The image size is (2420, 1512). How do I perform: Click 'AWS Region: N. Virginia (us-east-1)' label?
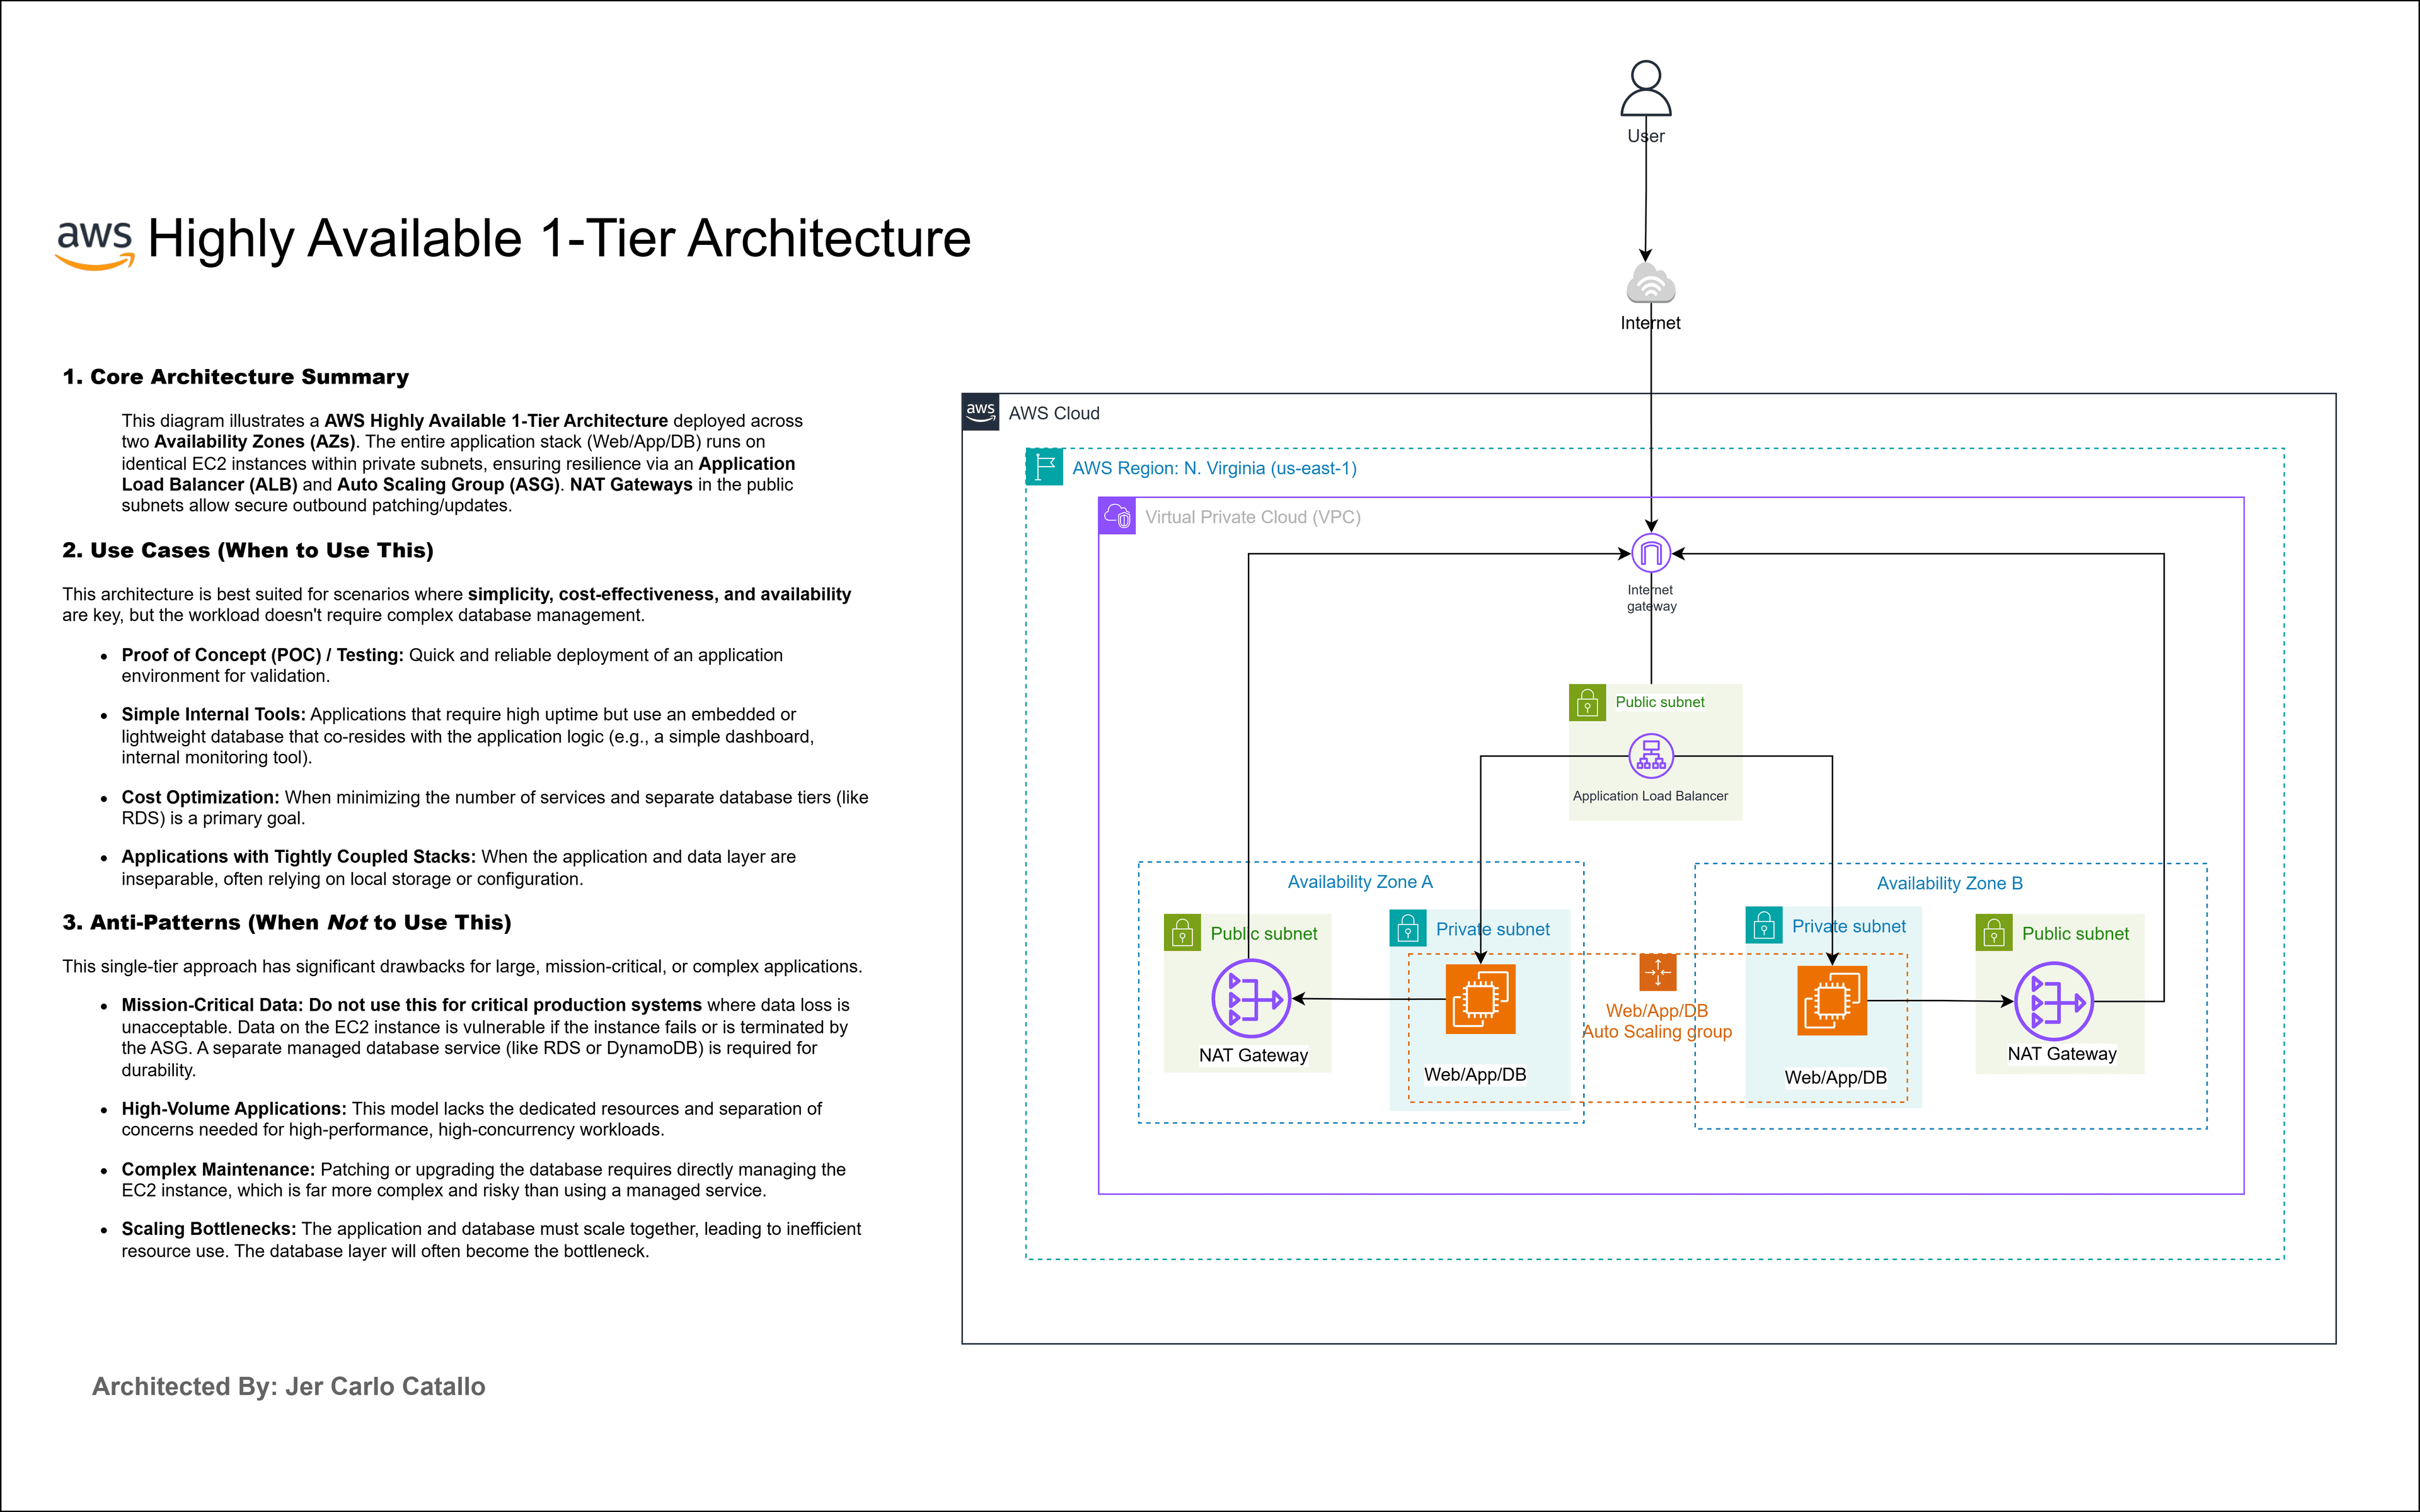tap(1214, 468)
